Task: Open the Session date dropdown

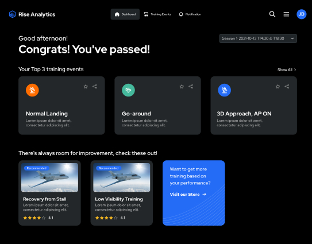Action: pyautogui.click(x=258, y=38)
